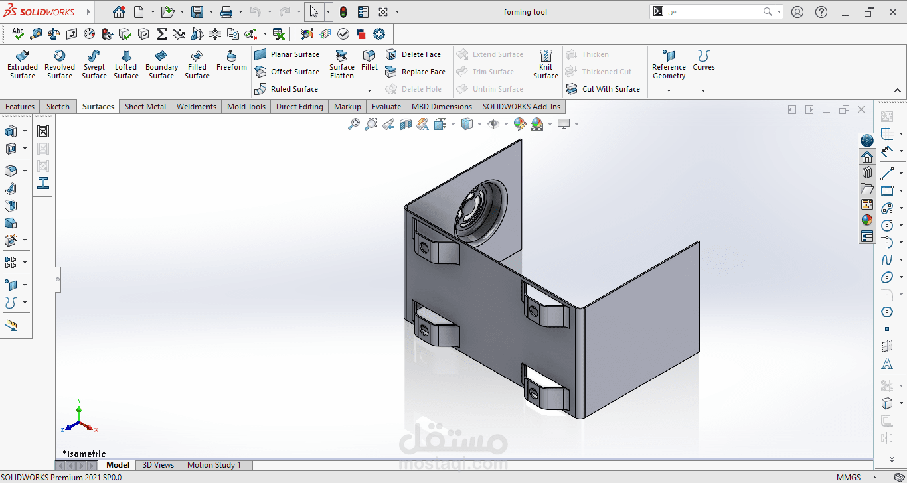Select the Lofted Surface tool

pos(126,64)
